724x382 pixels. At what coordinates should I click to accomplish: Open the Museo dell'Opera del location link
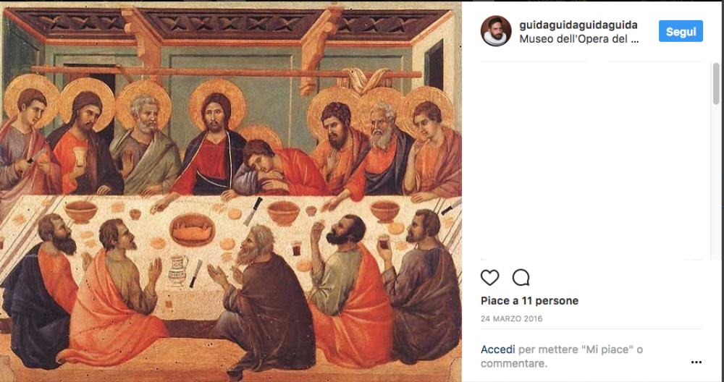(x=579, y=39)
